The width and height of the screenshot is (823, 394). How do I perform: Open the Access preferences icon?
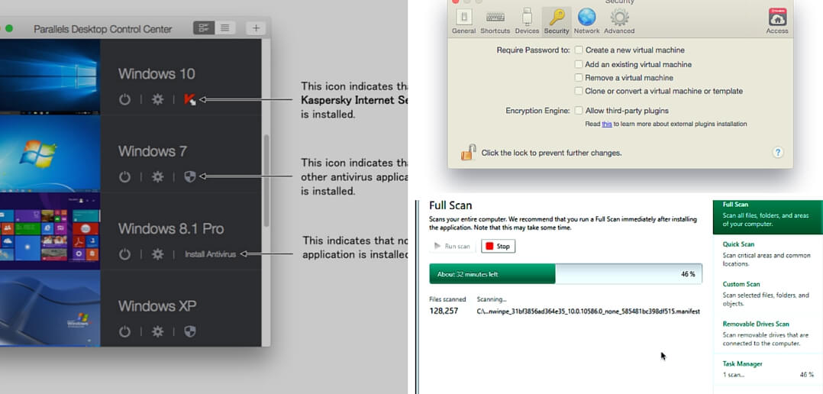click(x=777, y=21)
